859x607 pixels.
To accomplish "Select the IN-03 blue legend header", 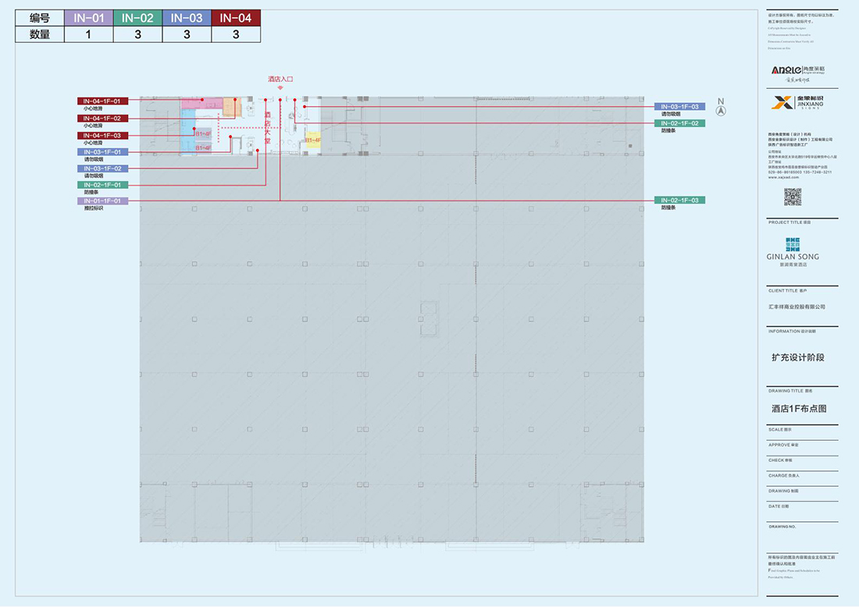I will pos(187,18).
